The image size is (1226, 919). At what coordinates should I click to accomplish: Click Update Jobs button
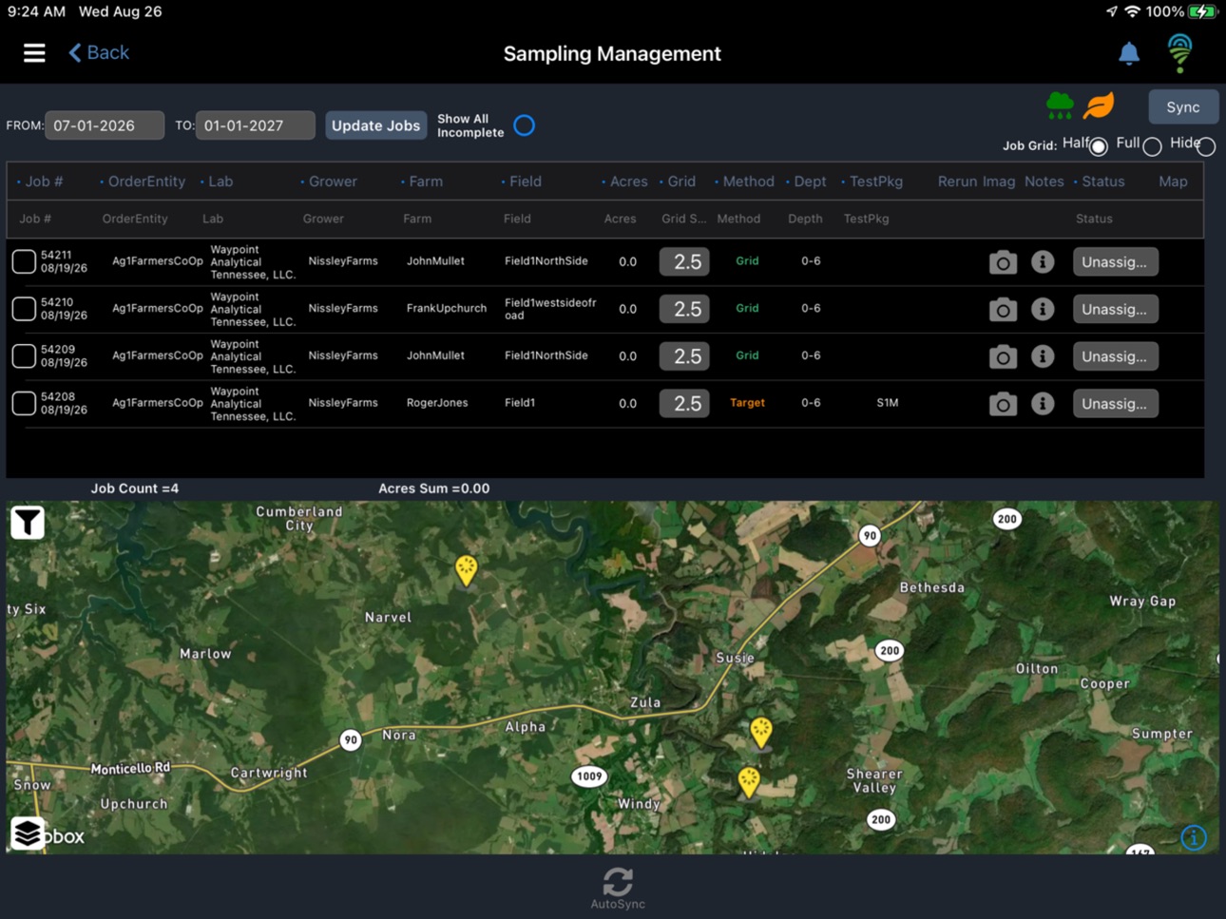[x=375, y=125]
